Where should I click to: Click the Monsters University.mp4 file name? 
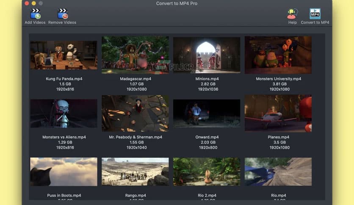(278, 79)
